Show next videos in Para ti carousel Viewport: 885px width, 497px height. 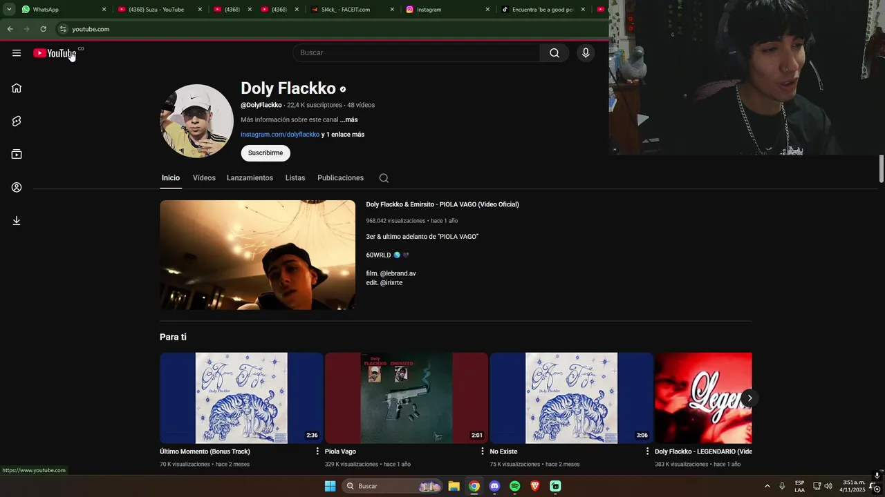pyautogui.click(x=749, y=398)
